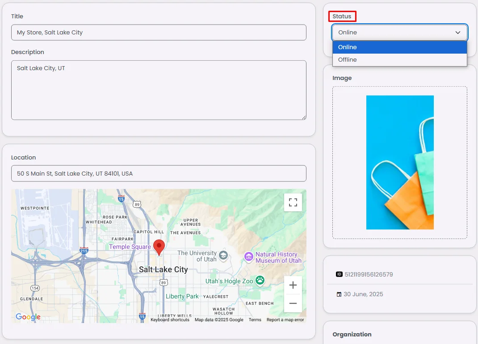Viewport: 478px width, 344px height.
Task: Click the Natural History Museum map icon
Action: 249,257
